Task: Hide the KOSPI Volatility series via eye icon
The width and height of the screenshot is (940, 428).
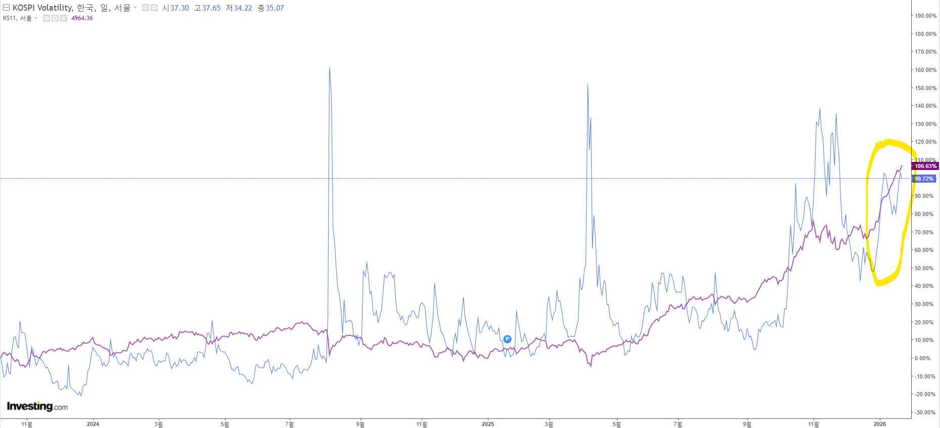Action: pyautogui.click(x=146, y=8)
